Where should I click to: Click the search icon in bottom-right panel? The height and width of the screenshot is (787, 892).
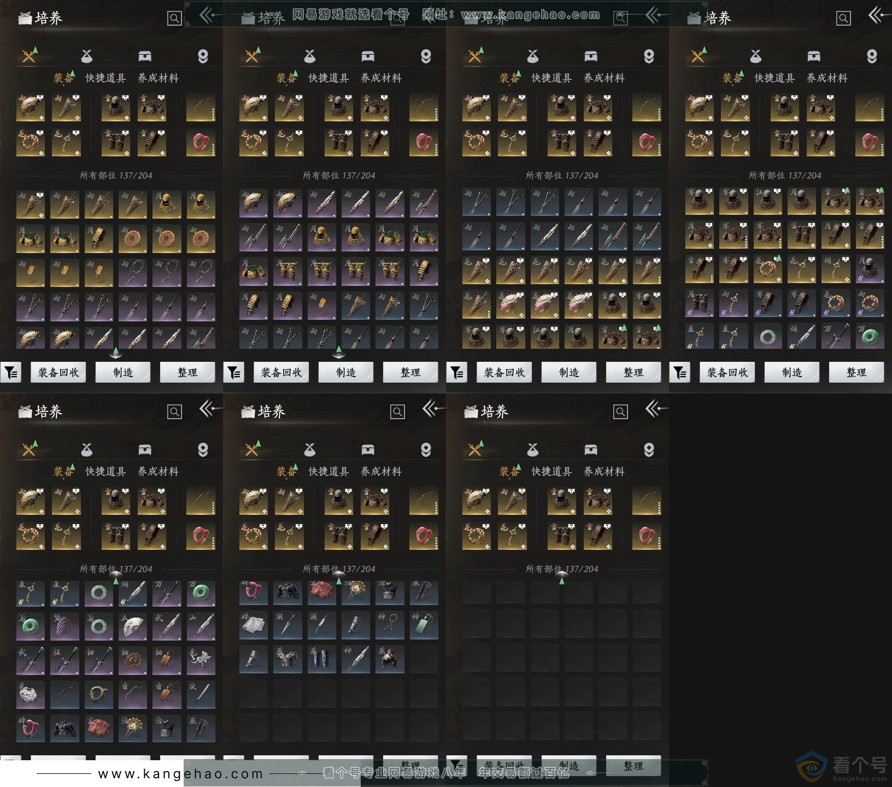click(620, 412)
